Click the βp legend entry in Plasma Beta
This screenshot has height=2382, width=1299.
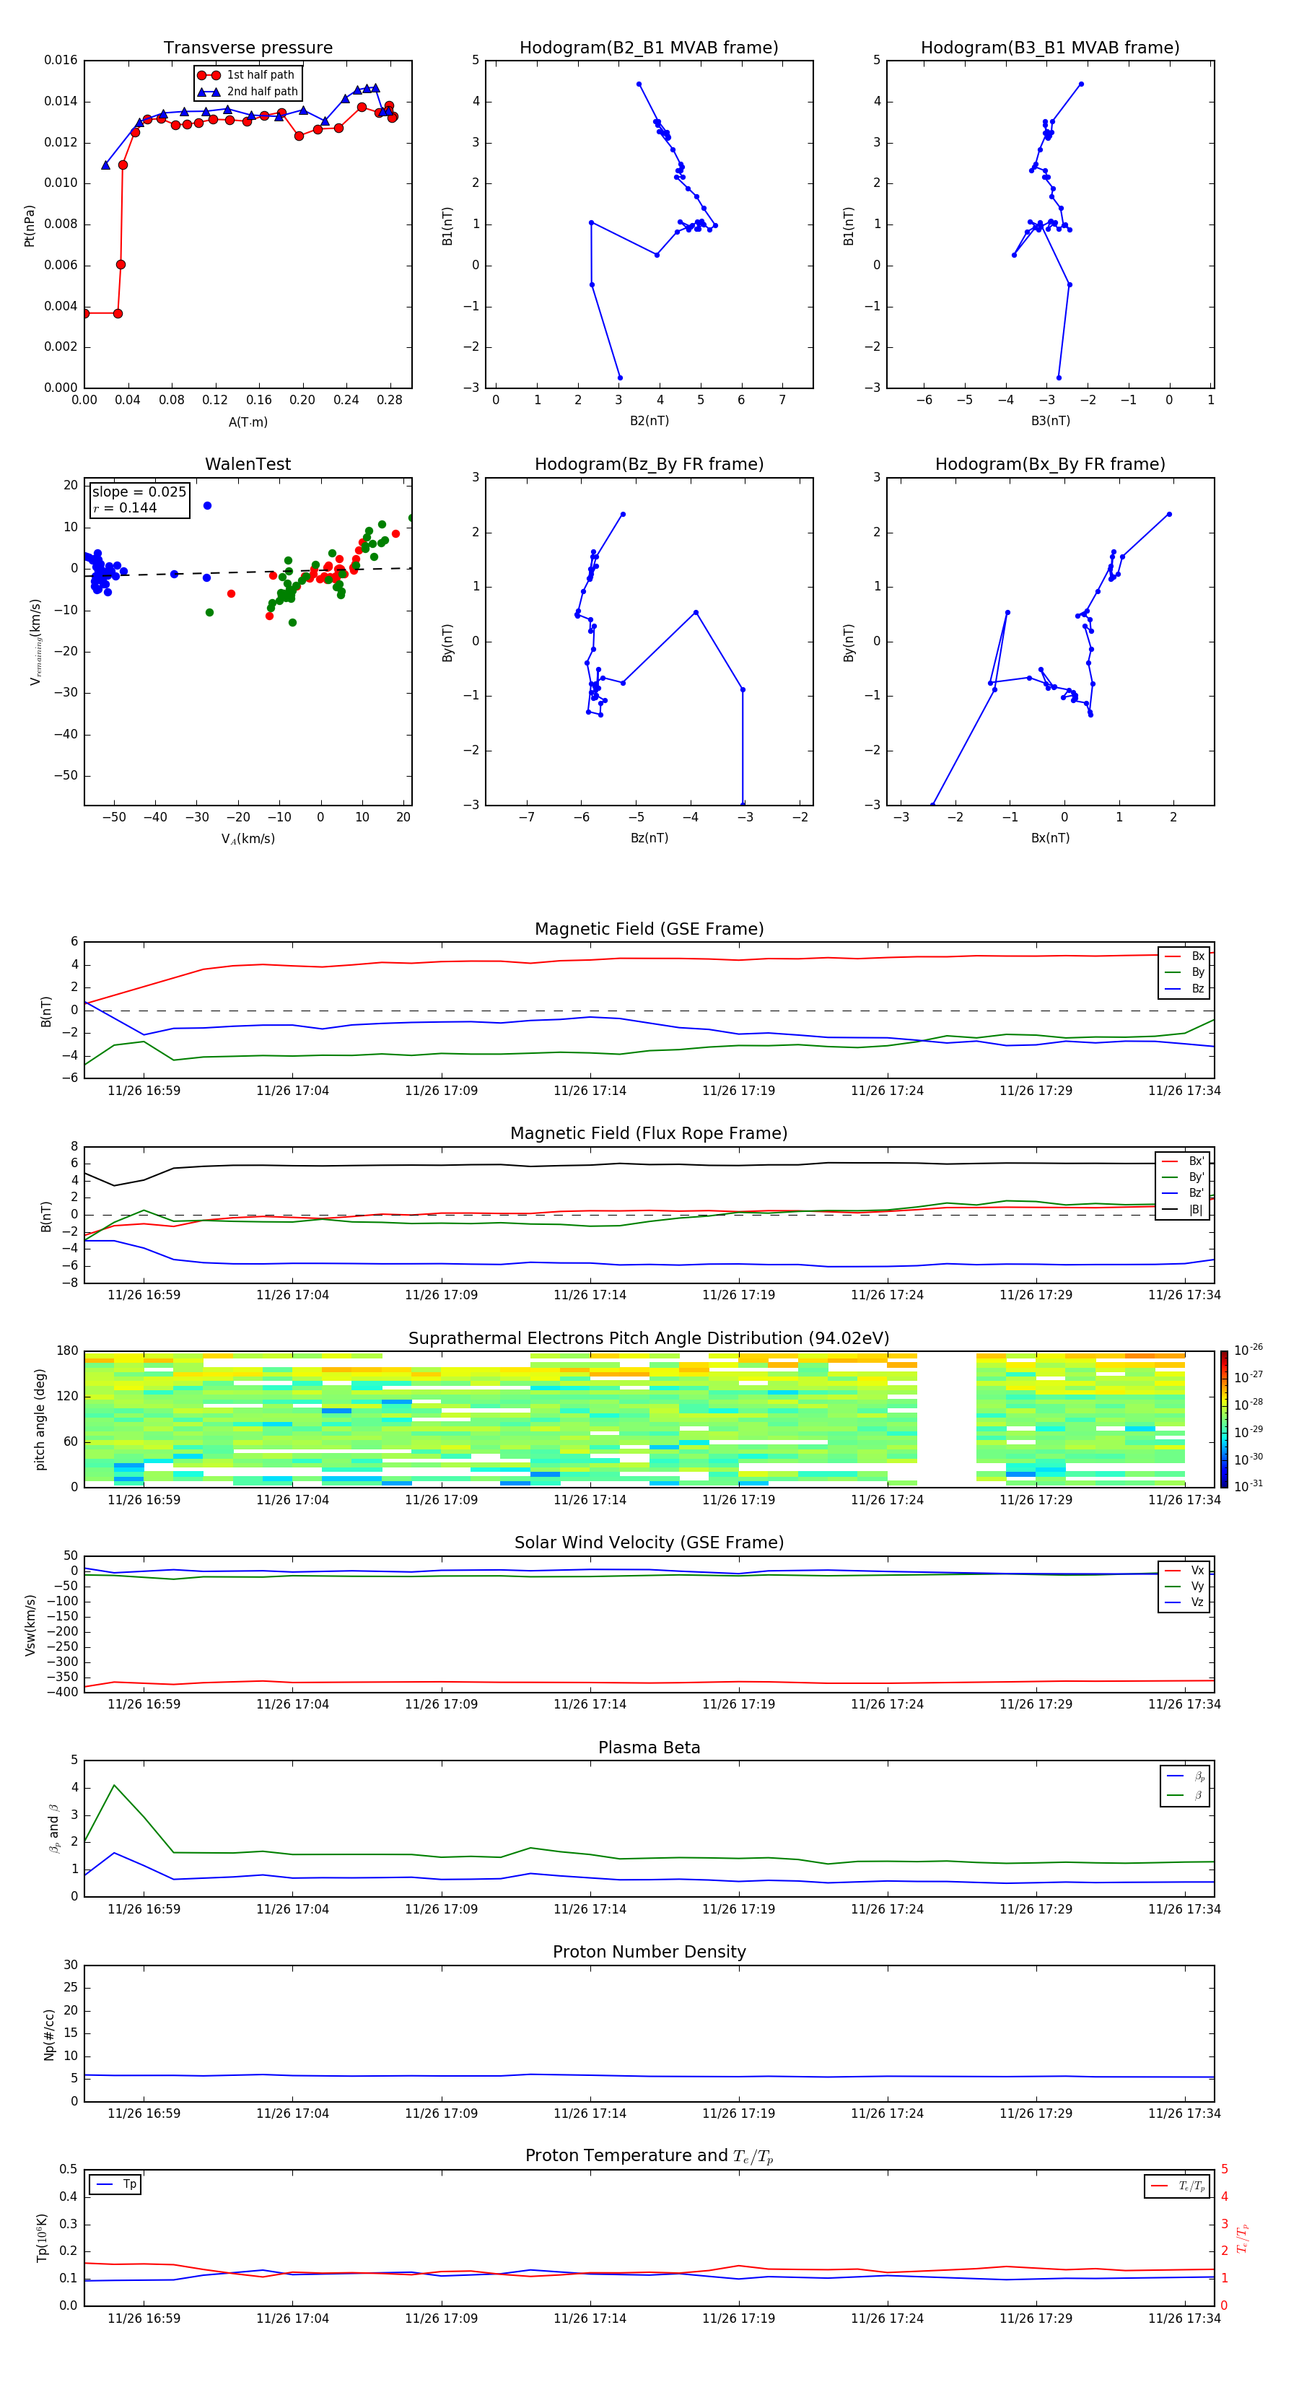click(x=1185, y=1776)
